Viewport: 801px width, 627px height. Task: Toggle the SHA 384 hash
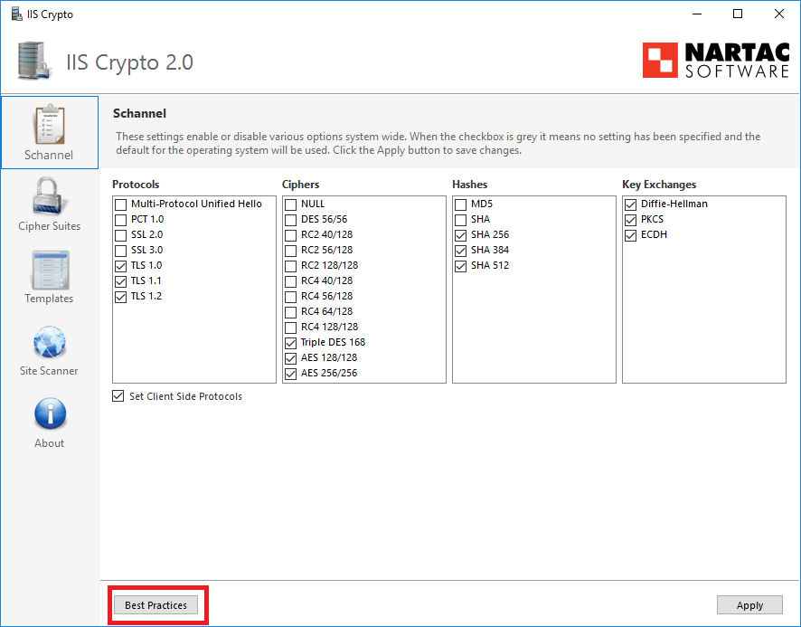pyautogui.click(x=461, y=251)
